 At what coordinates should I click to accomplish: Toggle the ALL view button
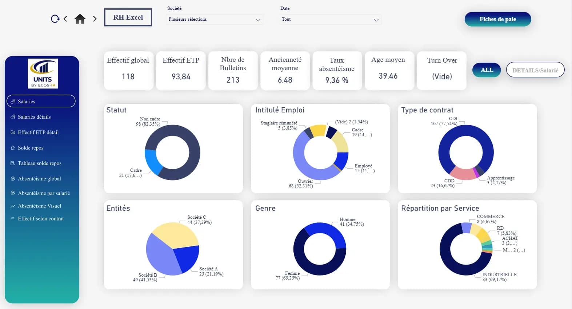[487, 70]
